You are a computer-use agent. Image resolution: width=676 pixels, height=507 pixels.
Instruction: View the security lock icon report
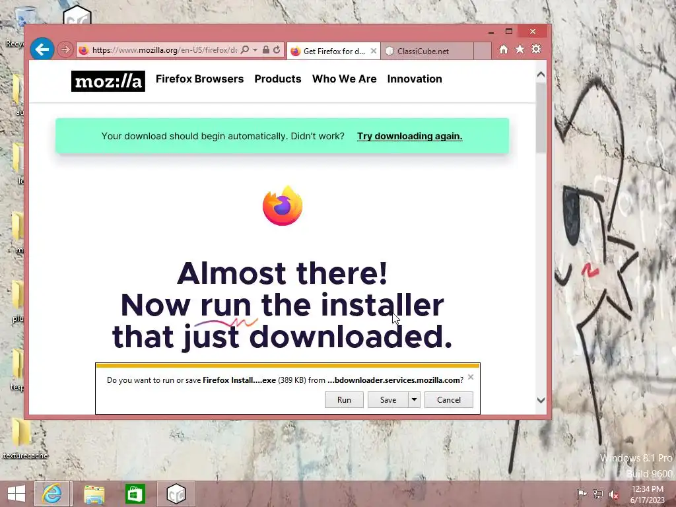(x=266, y=50)
